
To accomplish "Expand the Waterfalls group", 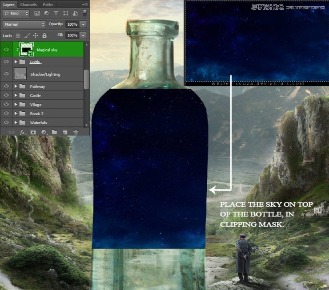I will click(x=16, y=122).
